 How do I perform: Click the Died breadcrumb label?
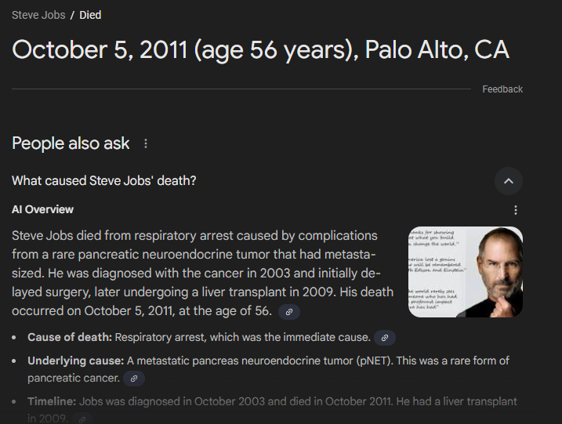[90, 15]
